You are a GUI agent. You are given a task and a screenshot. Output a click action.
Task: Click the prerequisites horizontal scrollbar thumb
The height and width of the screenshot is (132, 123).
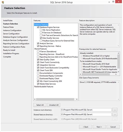pos(96,74)
